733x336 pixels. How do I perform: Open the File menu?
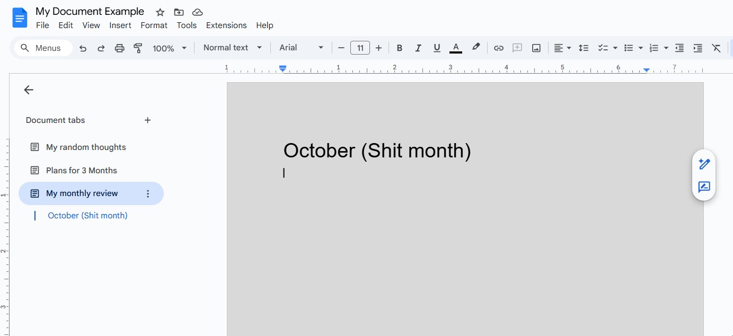tap(42, 25)
